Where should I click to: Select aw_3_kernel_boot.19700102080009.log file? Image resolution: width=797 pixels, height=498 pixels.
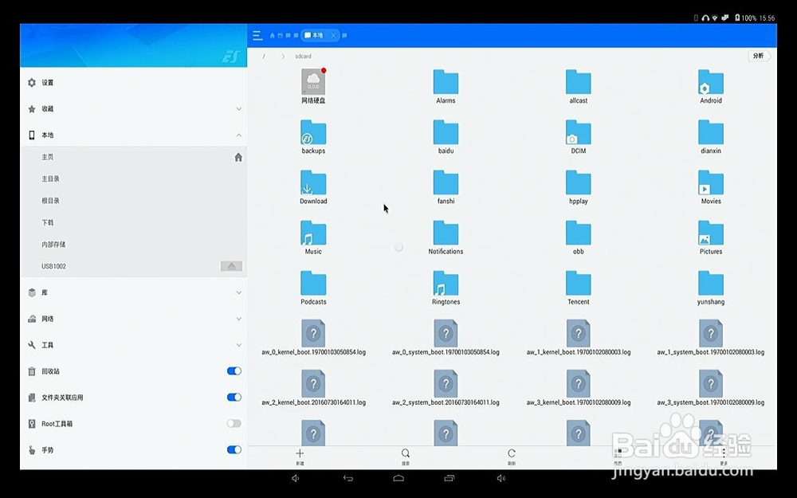579,388
